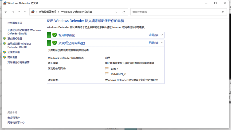Viewport: 231px width, 130px height.
Task: Click the control panel icon in address bar
Action: coord(33,12)
